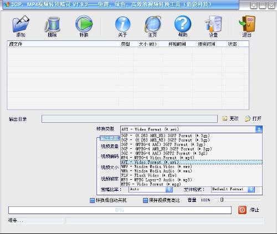Open the 宽幅比率 Auto dropdown
Image resolution: width=277 pixels, height=234 pixels.
click(x=169, y=189)
